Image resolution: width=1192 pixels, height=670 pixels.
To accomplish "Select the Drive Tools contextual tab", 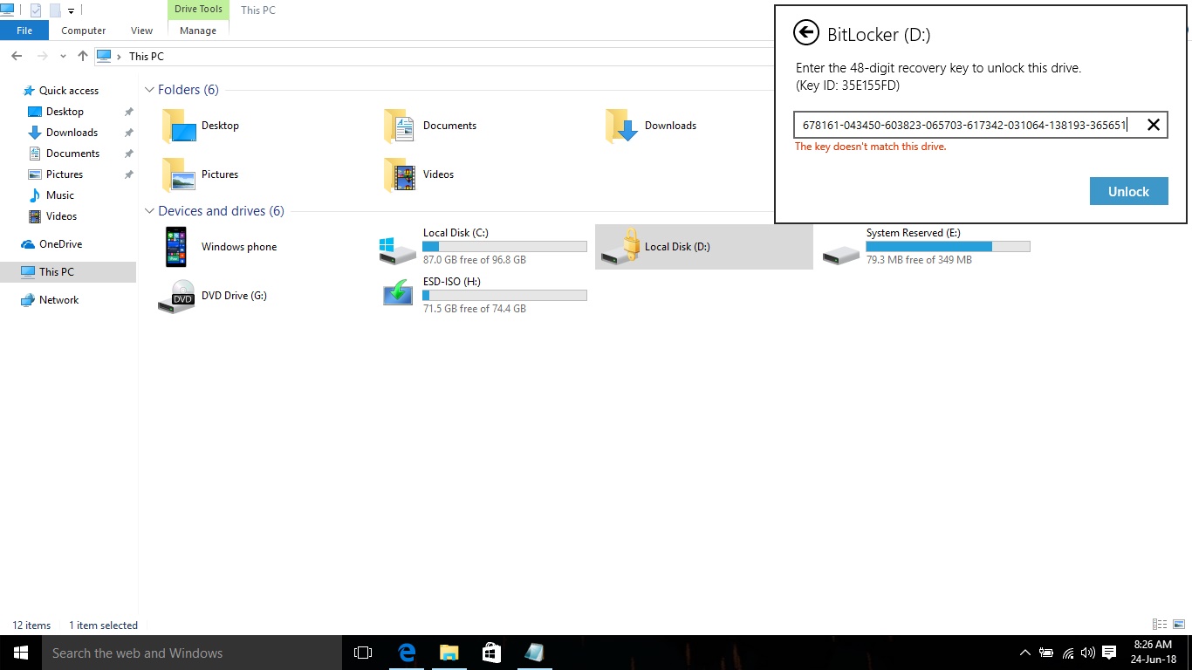I will point(198,9).
